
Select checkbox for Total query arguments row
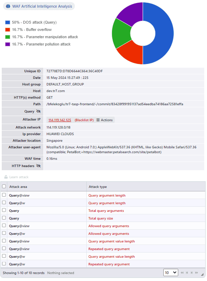click(x=4, y=210)
